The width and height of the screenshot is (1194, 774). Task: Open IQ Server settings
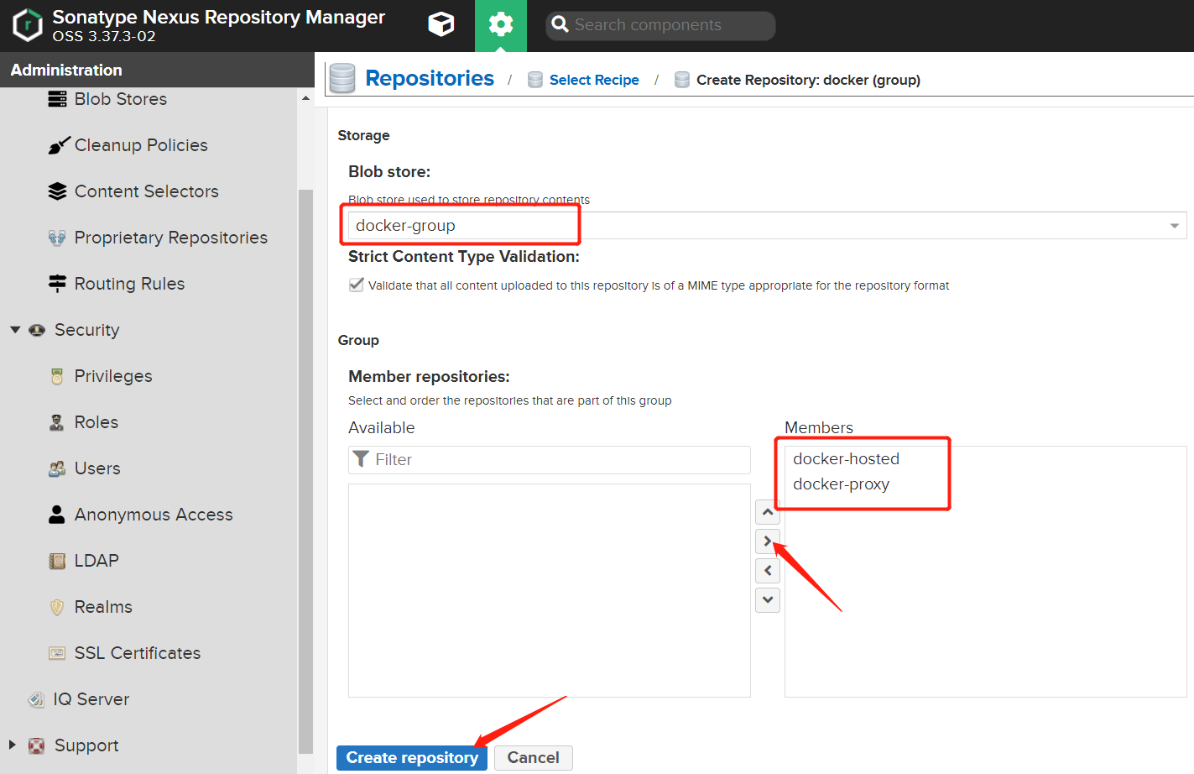point(91,699)
